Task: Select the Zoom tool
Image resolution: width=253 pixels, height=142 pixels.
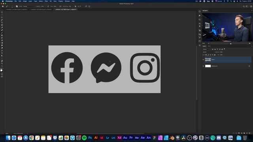Action: [x=2, y=64]
